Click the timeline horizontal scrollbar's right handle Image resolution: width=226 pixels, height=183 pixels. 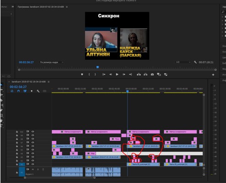point(94,178)
